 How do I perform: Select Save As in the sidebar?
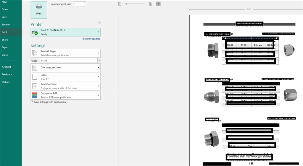(6, 24)
